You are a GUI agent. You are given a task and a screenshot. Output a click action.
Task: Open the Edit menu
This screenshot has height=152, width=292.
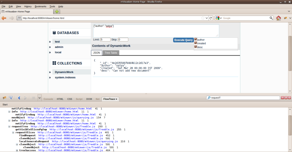pos(11,6)
